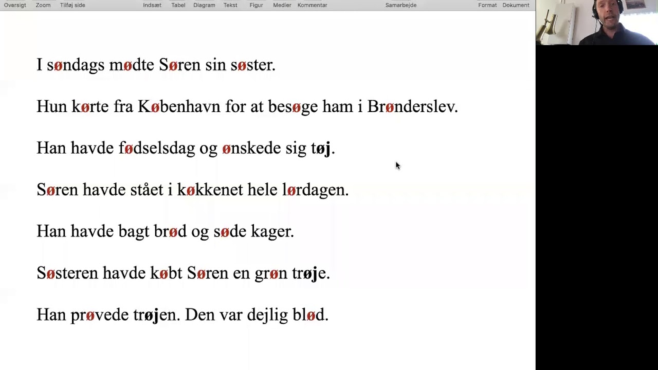658x370 pixels.
Task: Click the Figur toolbar item
Action: click(x=256, y=5)
